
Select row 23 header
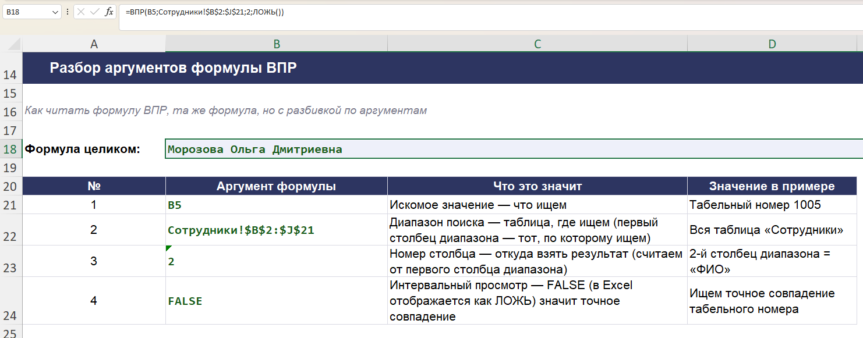11,261
